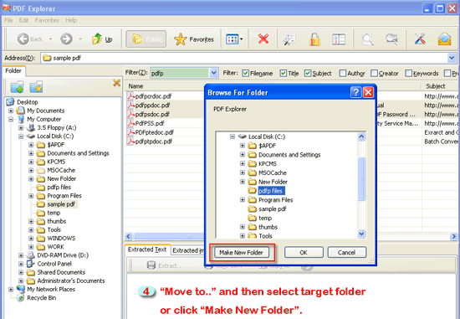Select pdfpsdoc.pdf in the list
Viewport: 460px width, 319px height.
(152, 114)
